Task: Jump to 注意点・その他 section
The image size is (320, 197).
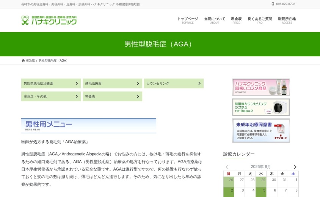Action: pyautogui.click(x=51, y=96)
